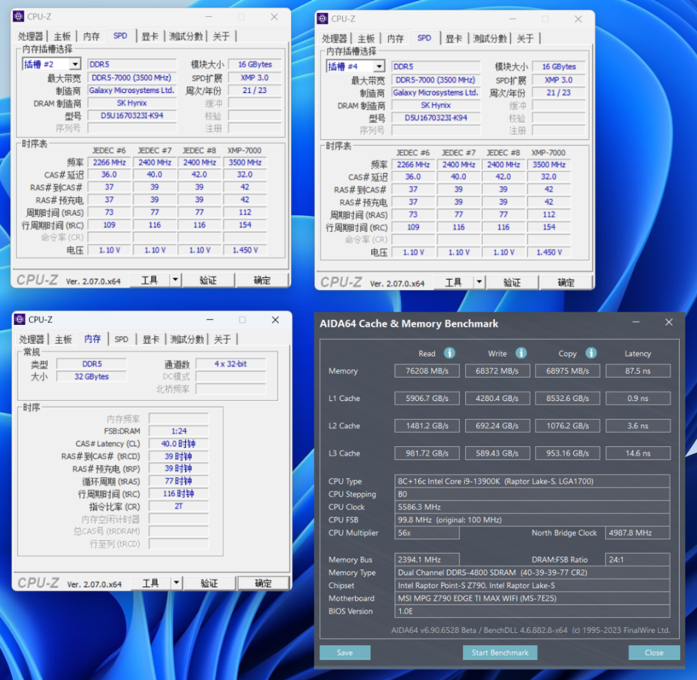Open 主板 tab in slot #4 window
The width and height of the screenshot is (697, 680).
pos(366,39)
